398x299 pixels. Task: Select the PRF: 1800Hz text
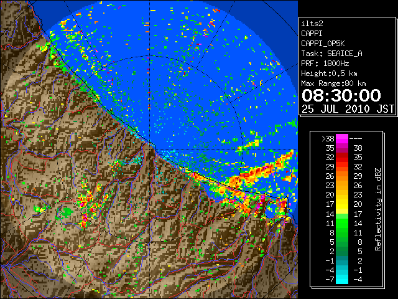click(x=325, y=64)
